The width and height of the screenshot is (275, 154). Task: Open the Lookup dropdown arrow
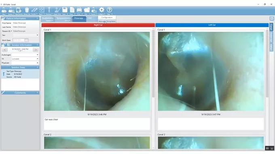pyautogui.click(x=14, y=14)
